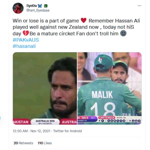150x150 pixels.
Task: Click the blue butterfly emoji beside the name
Action: point(40,6)
